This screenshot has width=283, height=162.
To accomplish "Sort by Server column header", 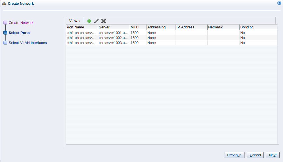I will [x=114, y=27].
